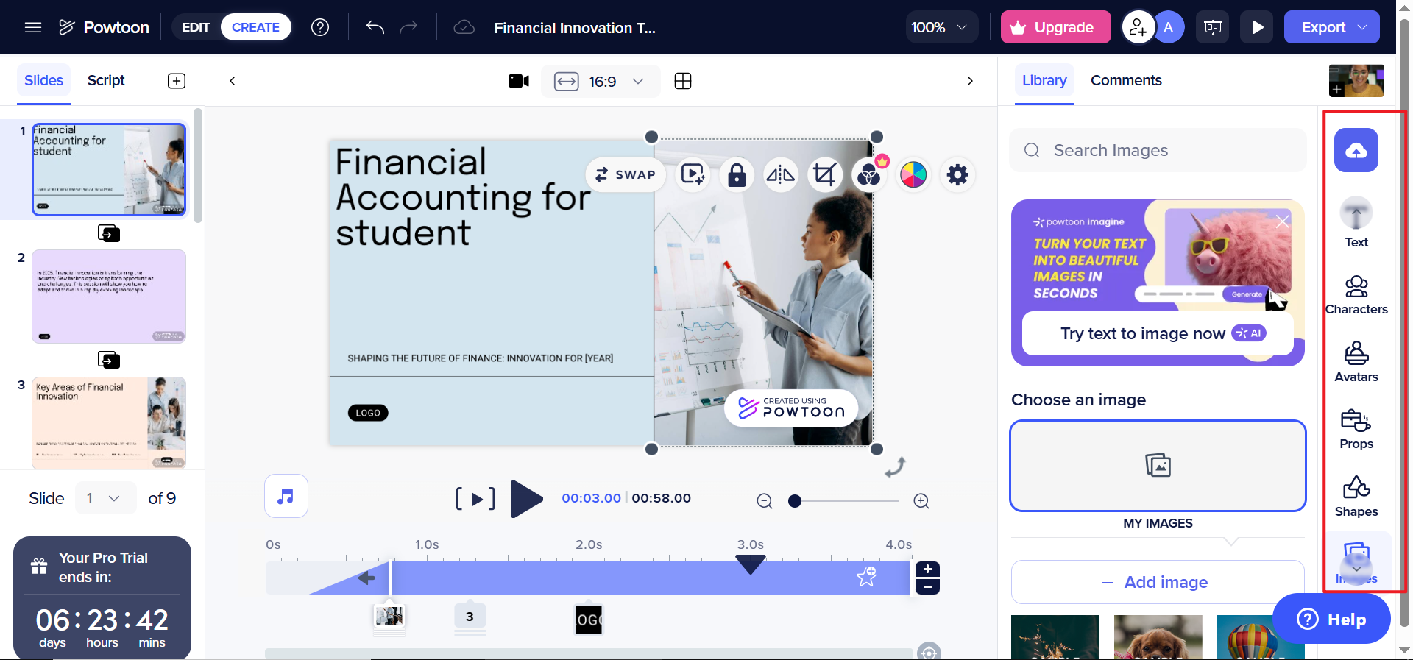Click Try text to image now
The height and width of the screenshot is (660, 1413).
coord(1158,333)
